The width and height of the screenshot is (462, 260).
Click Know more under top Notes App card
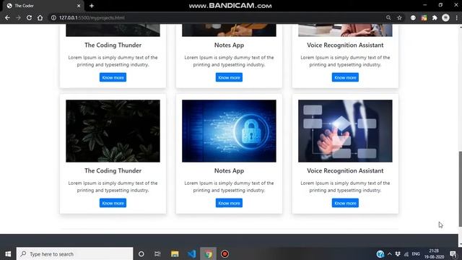(229, 77)
